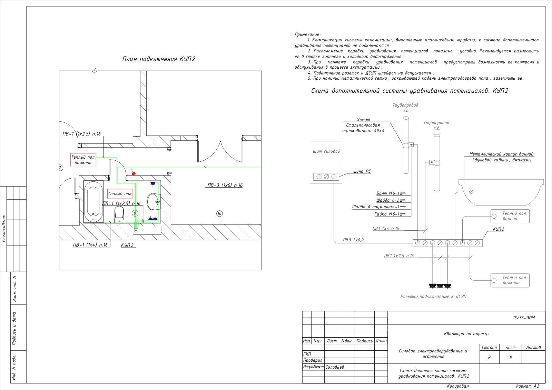552x390 pixels.
Task: Click the toilet symbol in the floor plan
Action: click(119, 214)
